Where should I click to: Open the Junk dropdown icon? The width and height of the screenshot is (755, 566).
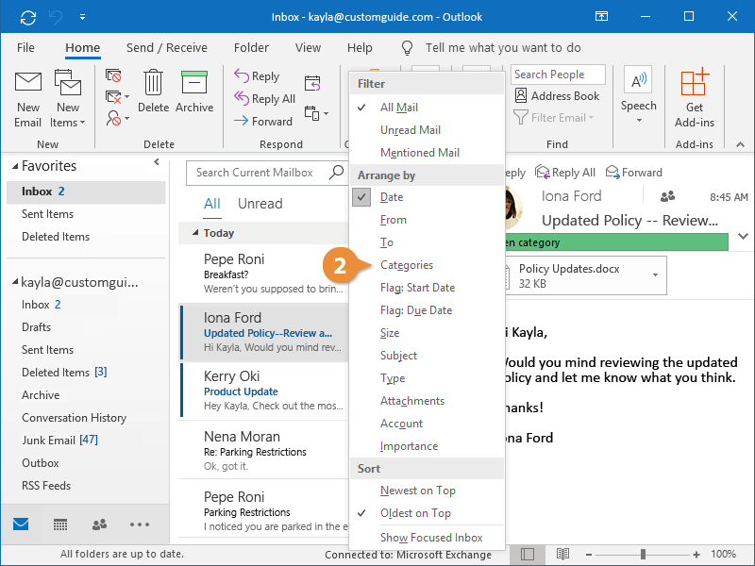[x=117, y=118]
